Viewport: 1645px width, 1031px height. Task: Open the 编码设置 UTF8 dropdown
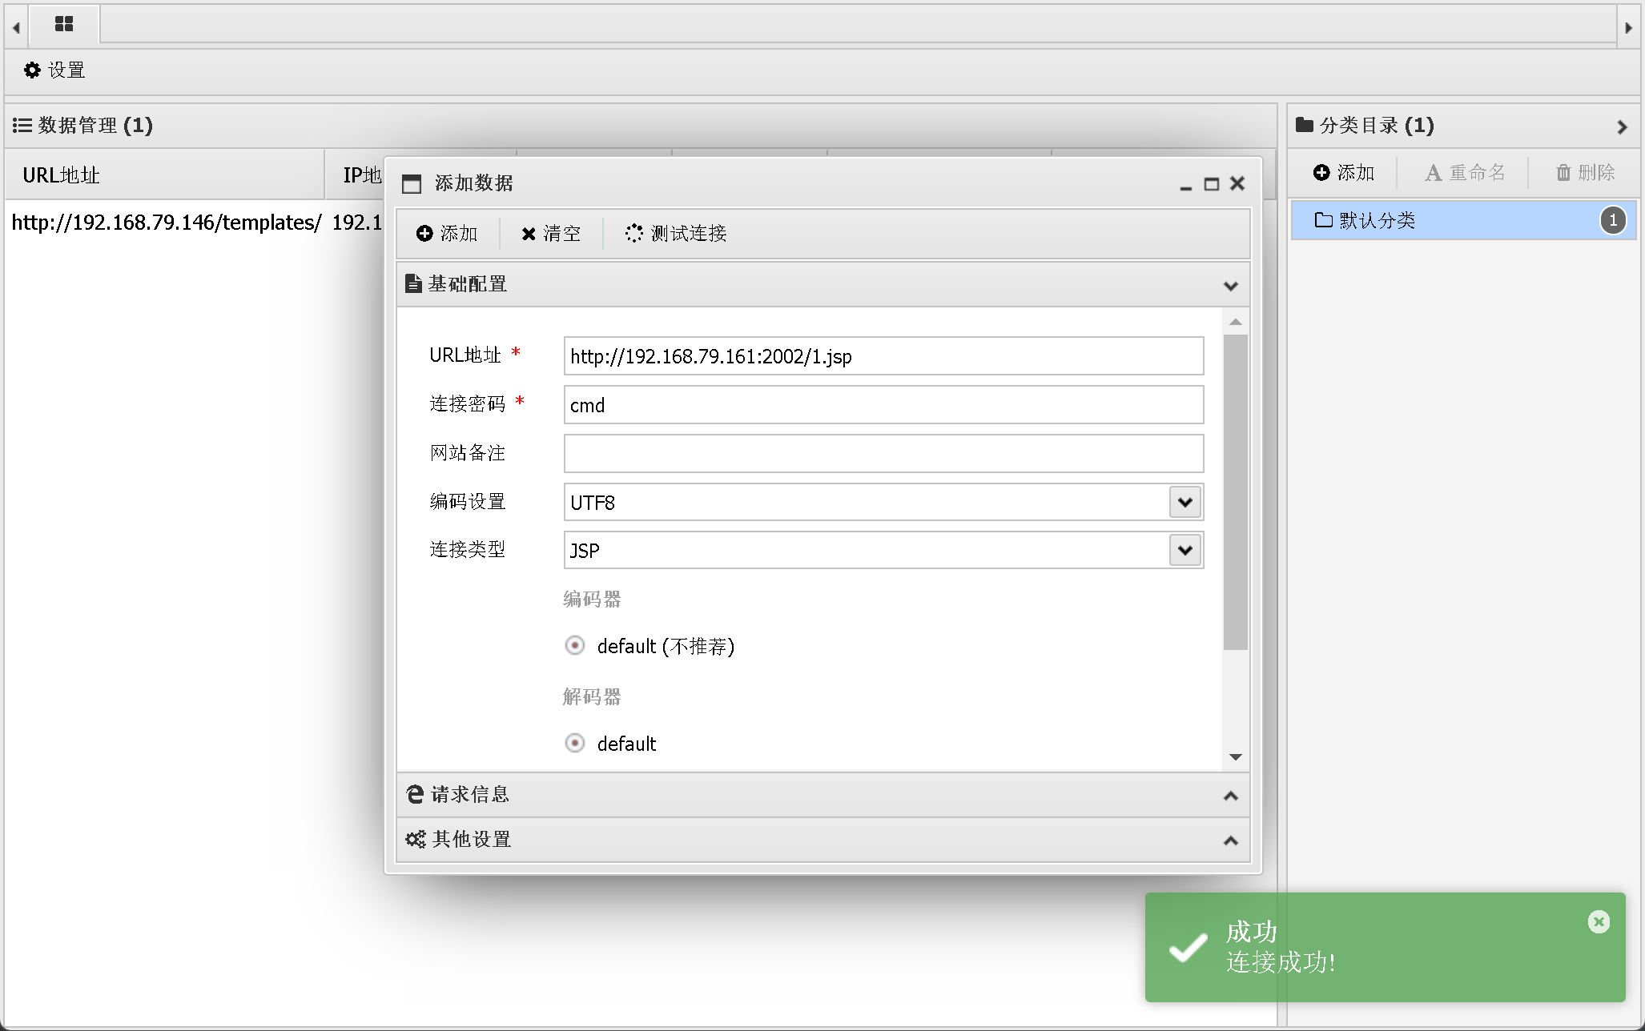point(1185,503)
